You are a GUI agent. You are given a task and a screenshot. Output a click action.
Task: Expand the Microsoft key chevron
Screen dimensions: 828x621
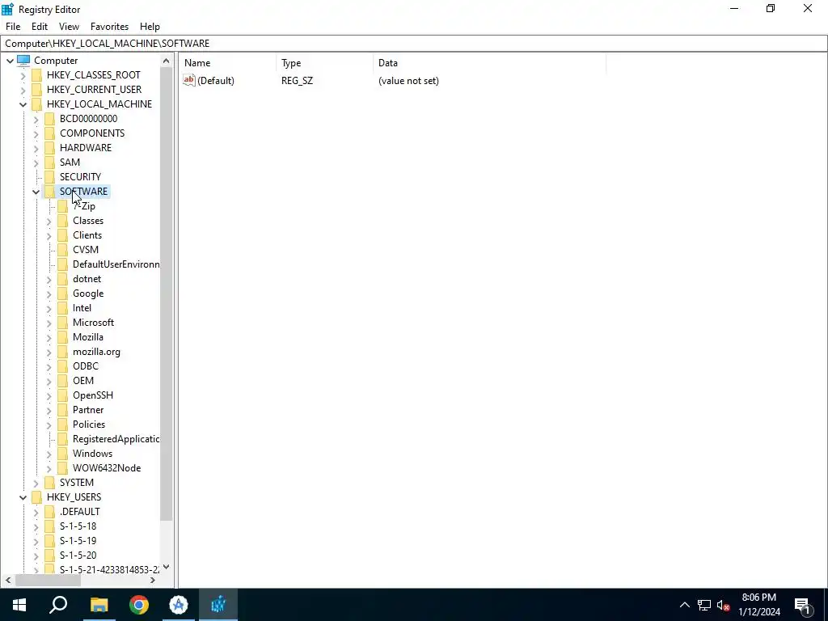[49, 323]
